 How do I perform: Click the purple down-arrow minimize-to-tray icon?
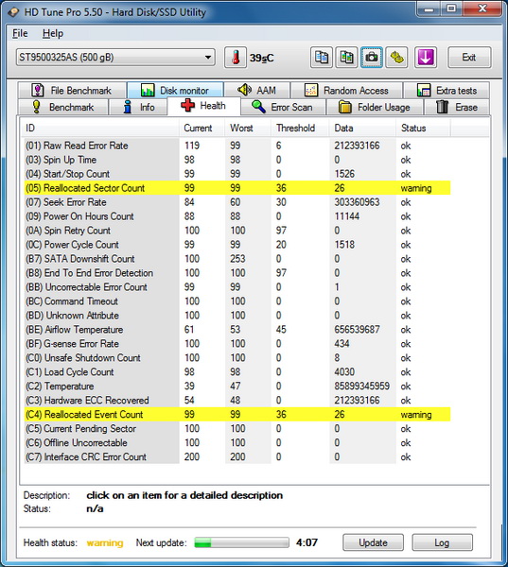(426, 57)
